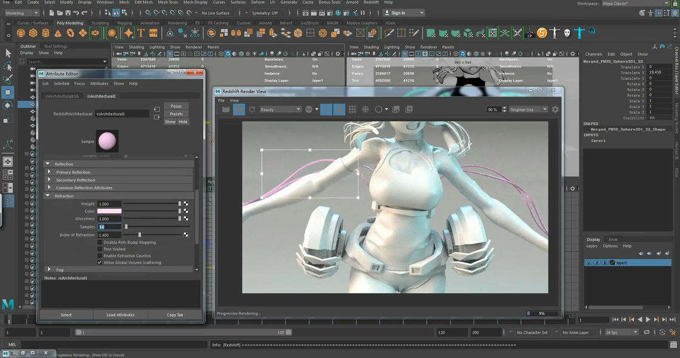Click the Copy Tab button
Viewport: 680px width, 358px height.
tap(174, 314)
